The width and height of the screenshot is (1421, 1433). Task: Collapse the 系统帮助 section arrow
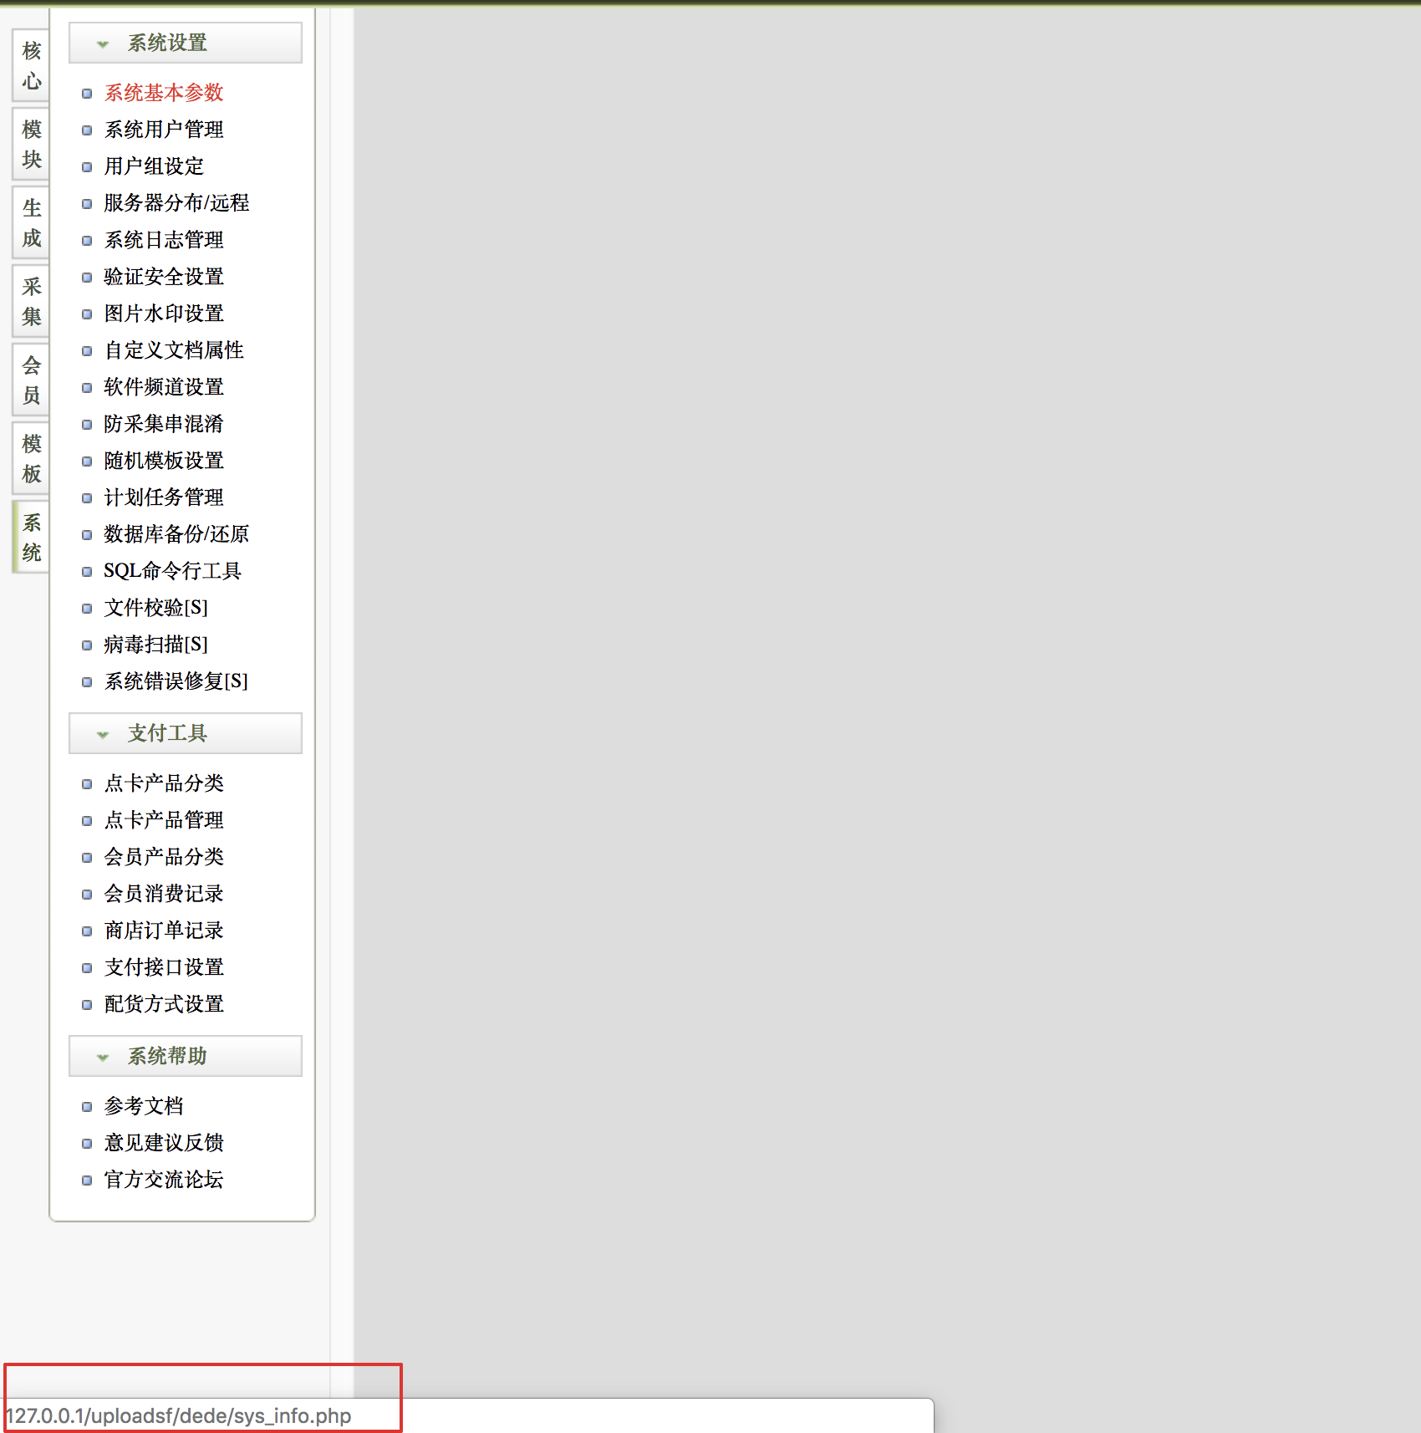pyautogui.click(x=103, y=1058)
